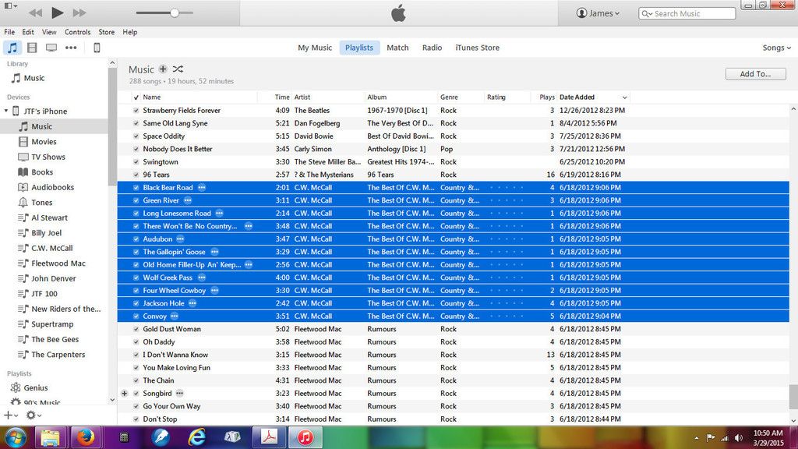Screen dimensions: 798x449
Task: Skip to the next track
Action: pos(79,12)
